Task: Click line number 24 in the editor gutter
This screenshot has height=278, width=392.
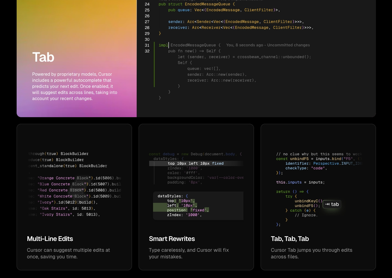Action: coord(147,4)
